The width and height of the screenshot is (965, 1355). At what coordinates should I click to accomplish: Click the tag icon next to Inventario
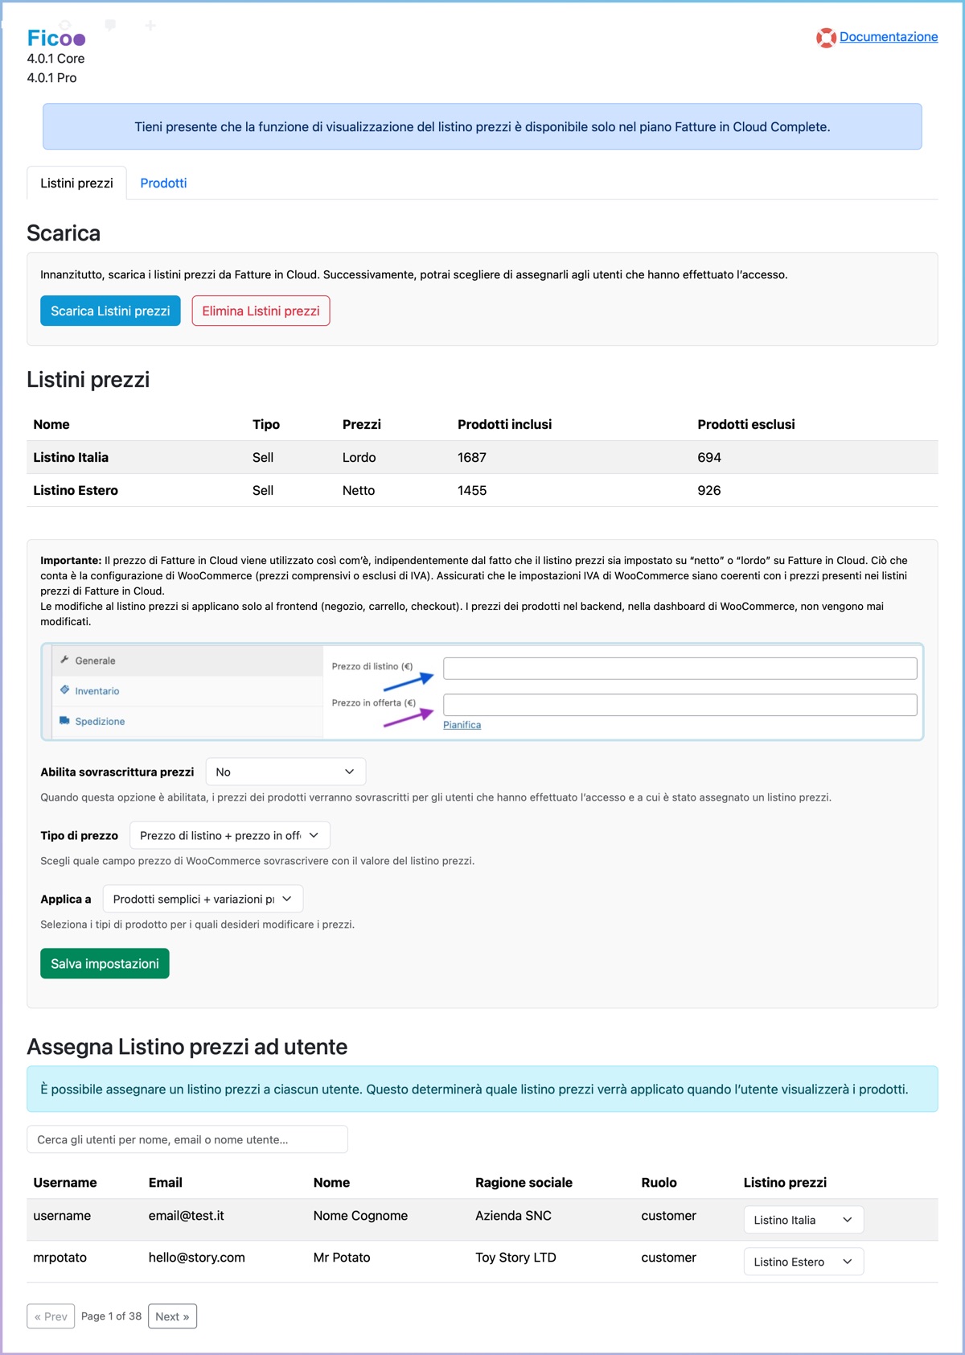(x=64, y=690)
